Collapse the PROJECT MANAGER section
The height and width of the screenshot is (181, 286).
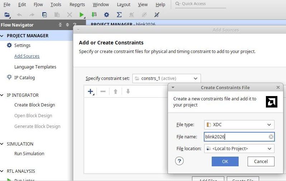click(3, 36)
